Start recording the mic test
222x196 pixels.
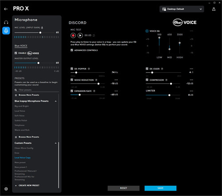(73, 35)
